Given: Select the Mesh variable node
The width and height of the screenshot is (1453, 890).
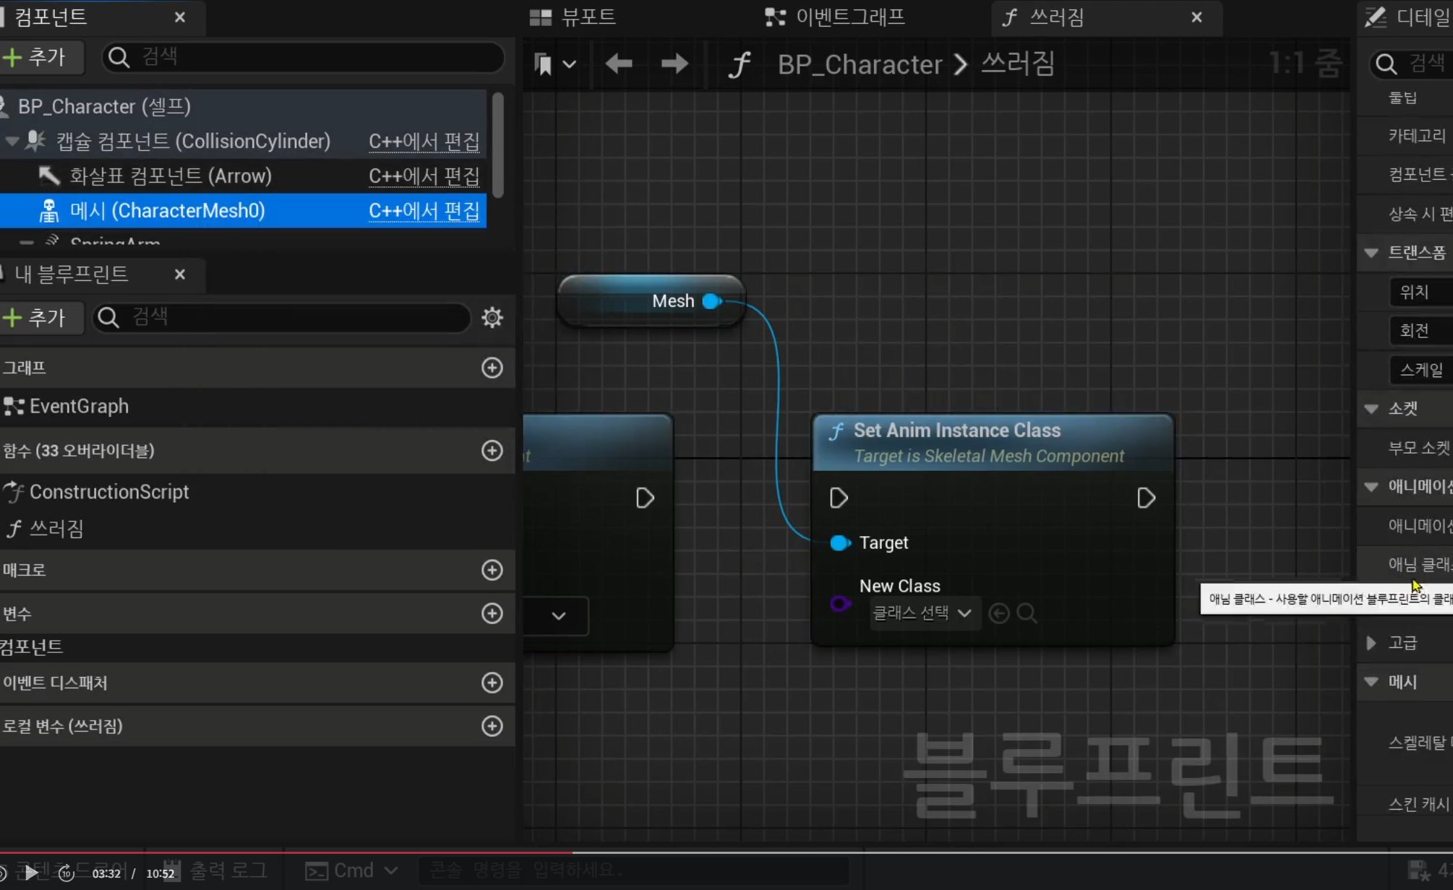Looking at the screenshot, I should click(x=651, y=301).
